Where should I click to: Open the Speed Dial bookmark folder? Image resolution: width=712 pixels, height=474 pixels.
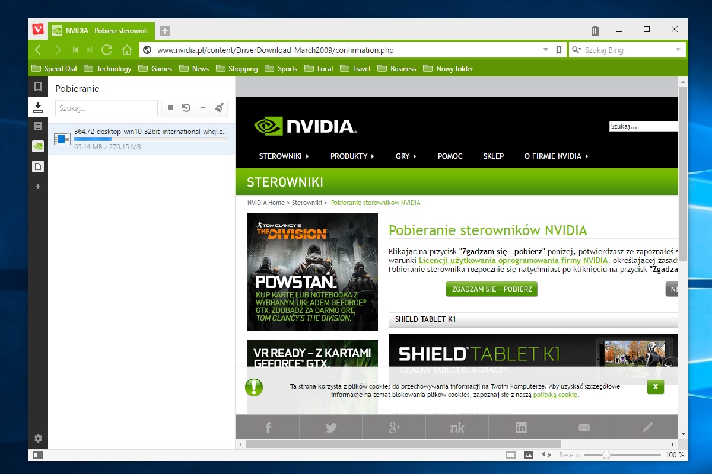(x=54, y=69)
